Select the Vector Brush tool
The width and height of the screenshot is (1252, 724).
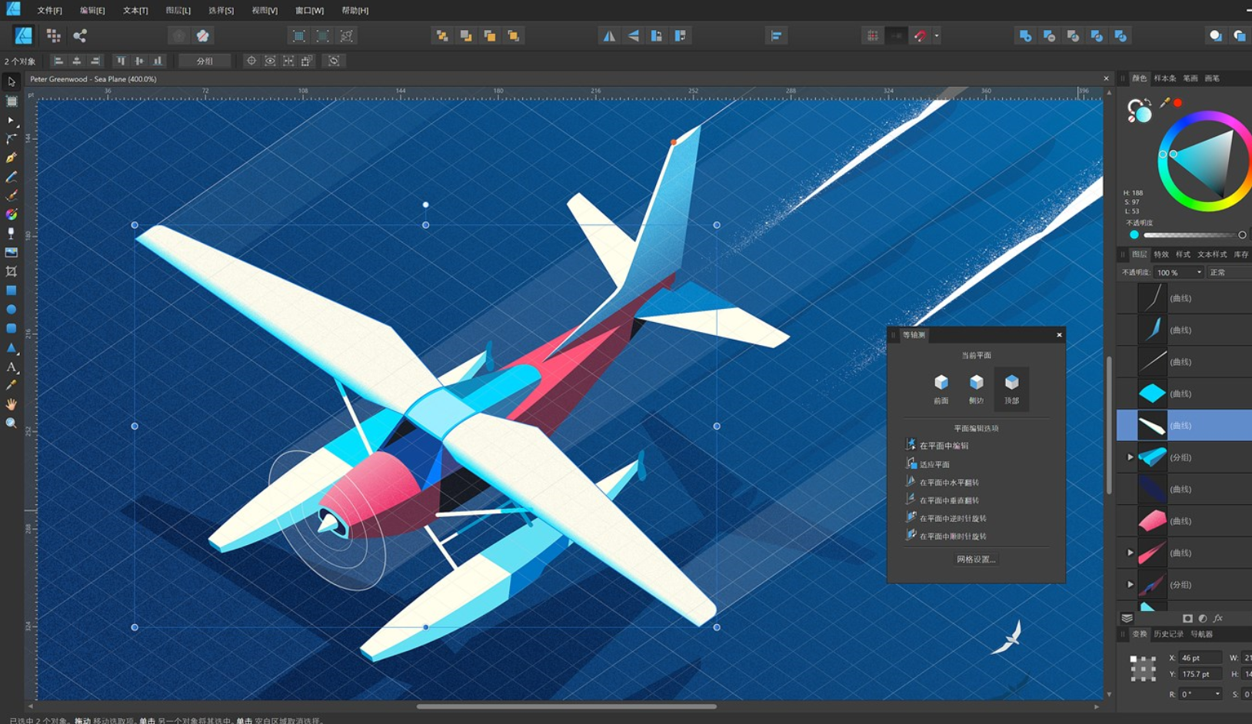coord(12,196)
